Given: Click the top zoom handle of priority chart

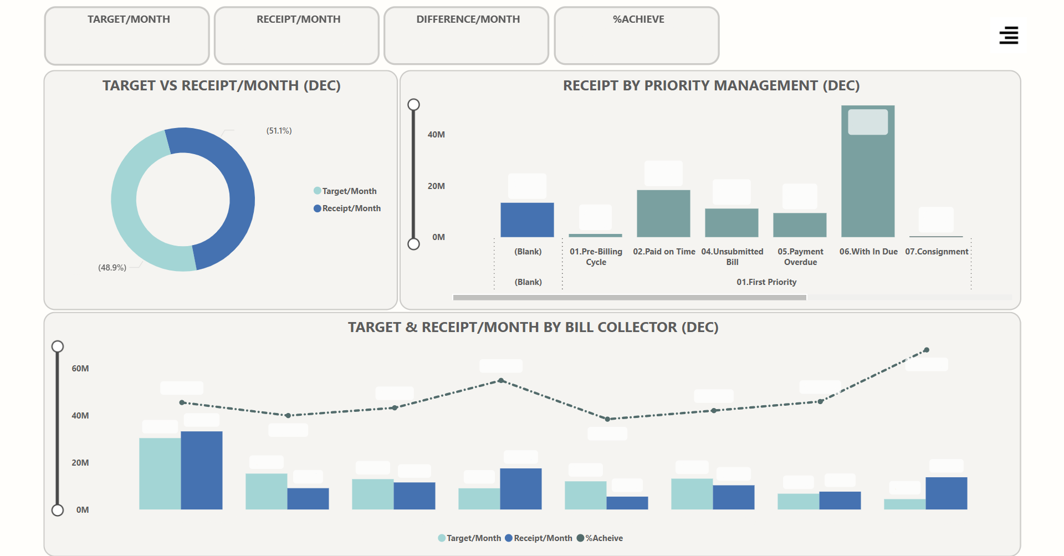Looking at the screenshot, I should pyautogui.click(x=413, y=105).
